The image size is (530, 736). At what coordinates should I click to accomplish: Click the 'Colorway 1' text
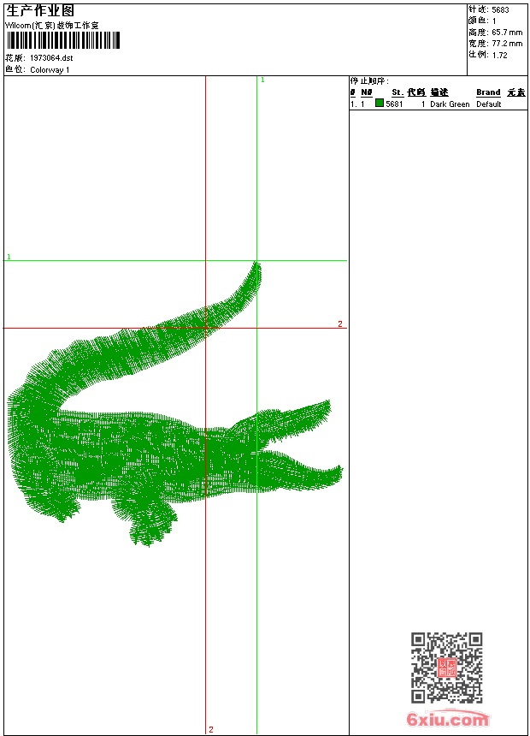[x=50, y=70]
